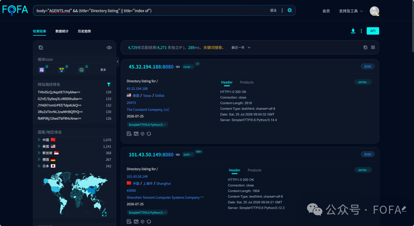The image size is (414, 226).
Task: Open the 会员 membership menu
Action: coord(326,11)
